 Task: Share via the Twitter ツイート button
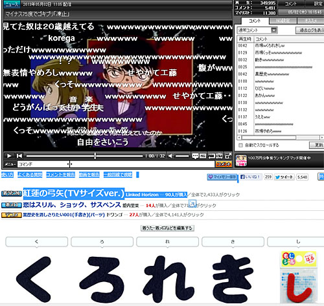[x=284, y=177]
